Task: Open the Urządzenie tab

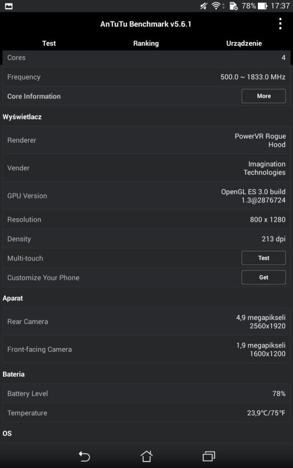Action: [244, 43]
